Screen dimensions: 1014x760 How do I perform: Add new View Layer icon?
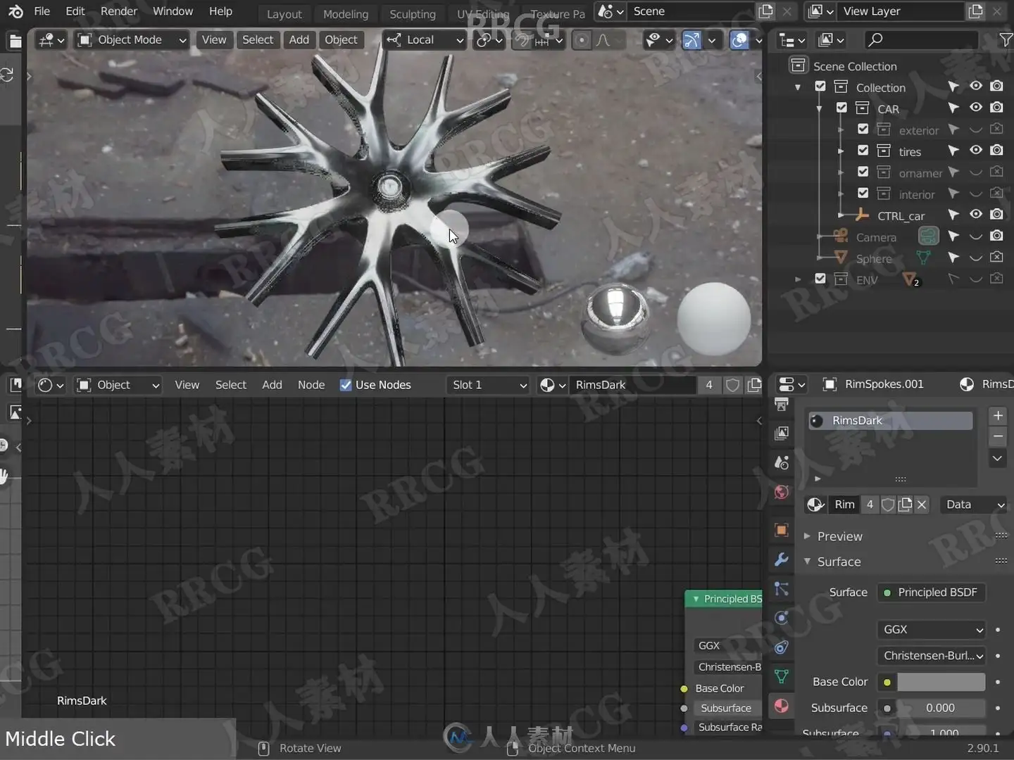(x=976, y=11)
